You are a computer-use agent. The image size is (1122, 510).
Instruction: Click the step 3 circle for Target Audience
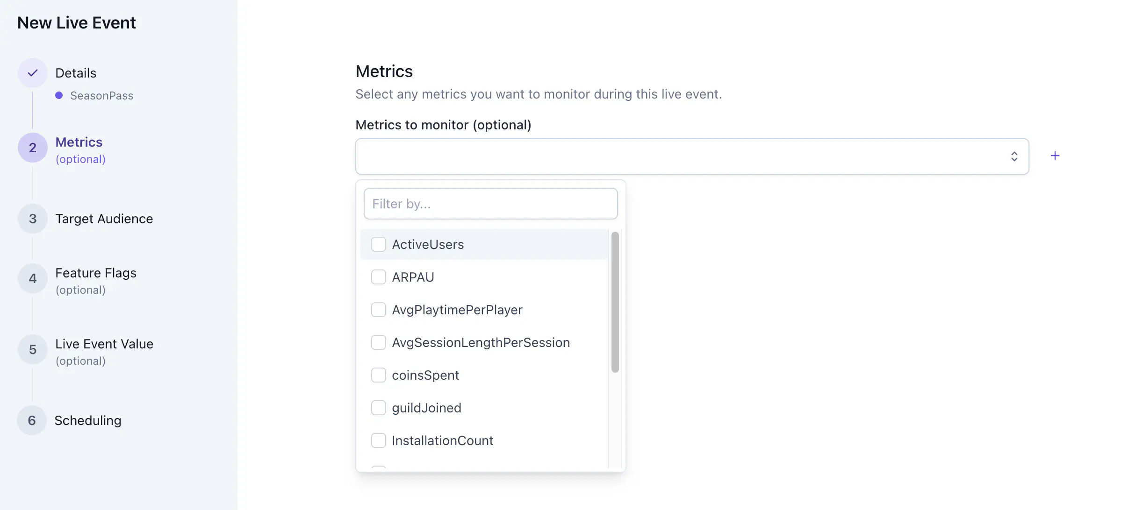pyautogui.click(x=32, y=218)
